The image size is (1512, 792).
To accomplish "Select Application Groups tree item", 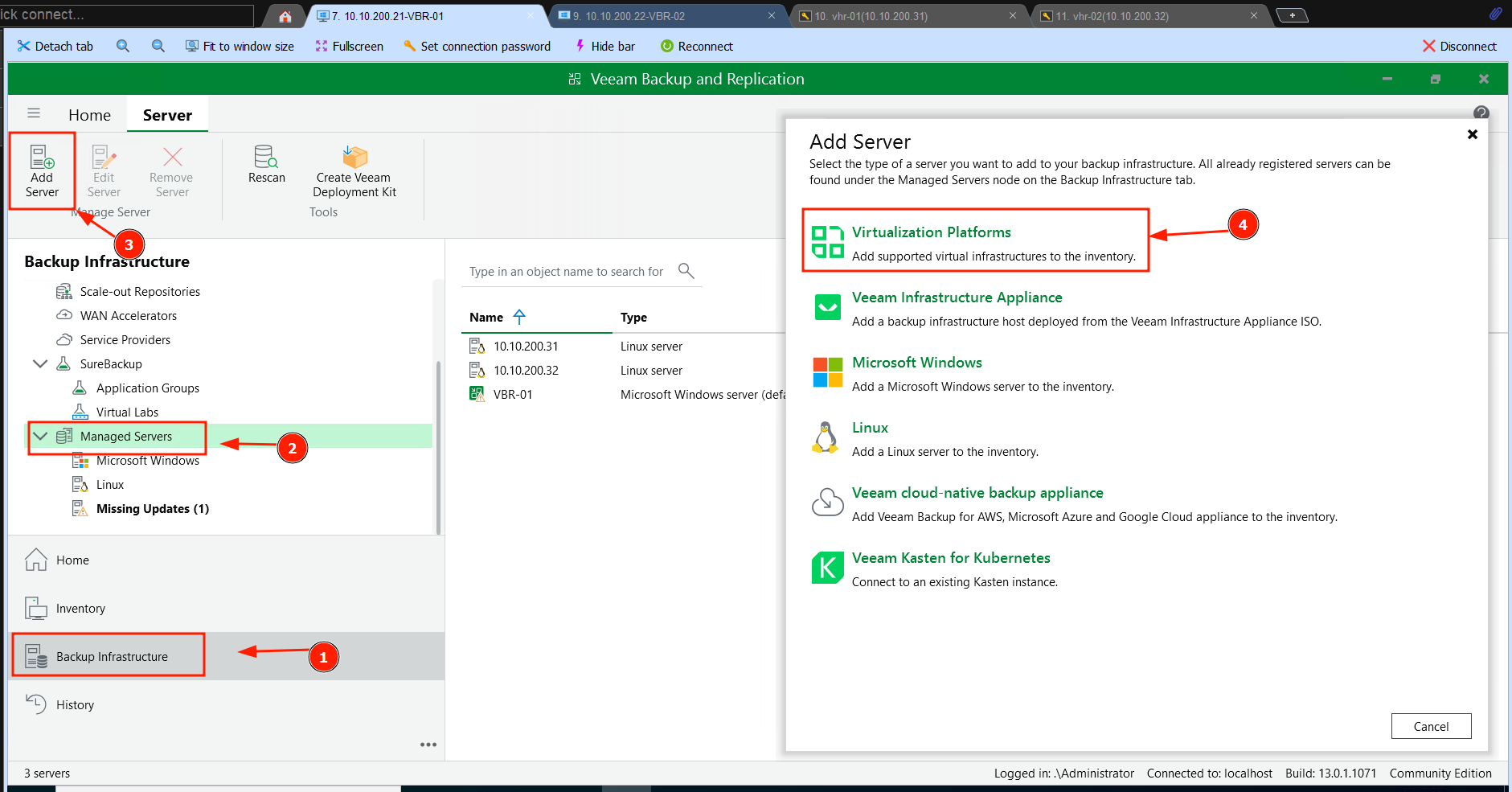I will click(x=148, y=388).
